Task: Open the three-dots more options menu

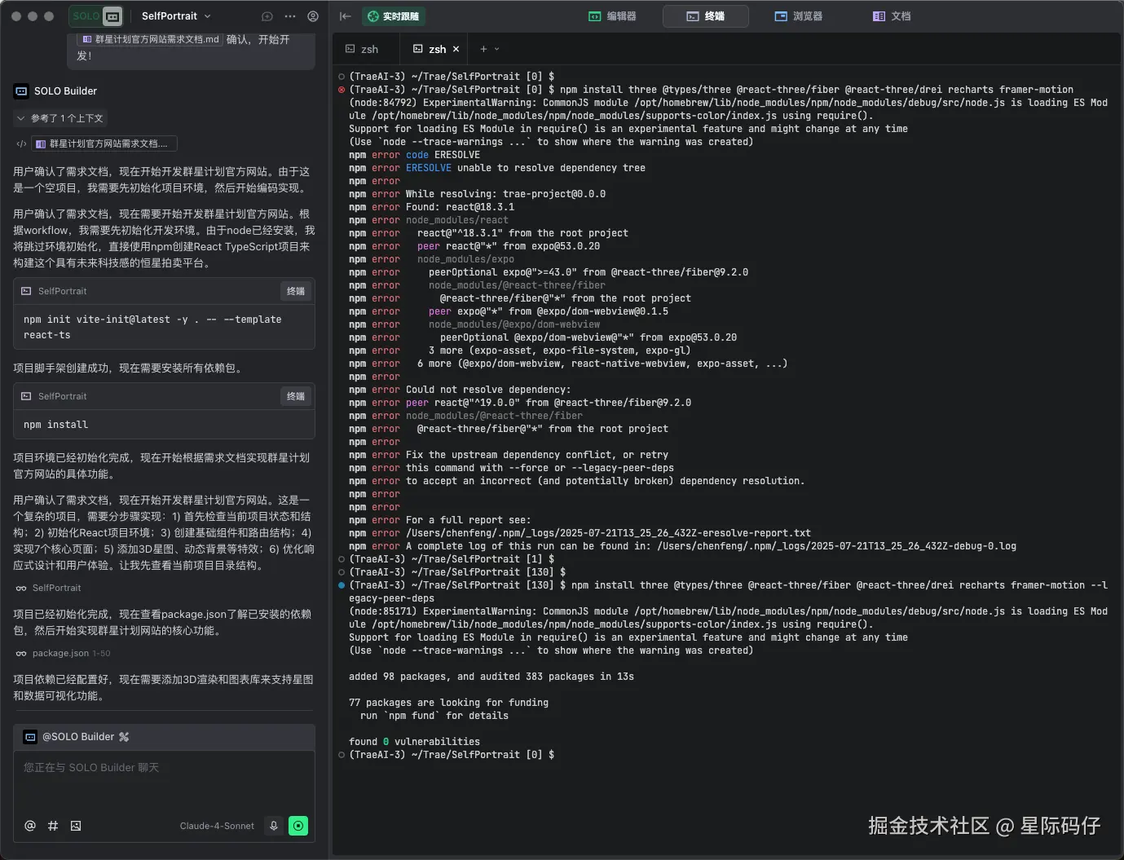Action: click(x=290, y=16)
